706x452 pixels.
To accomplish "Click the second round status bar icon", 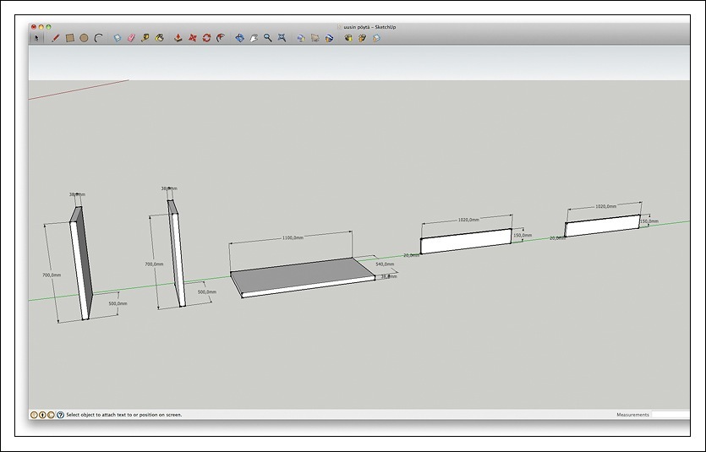I will click(x=42, y=415).
